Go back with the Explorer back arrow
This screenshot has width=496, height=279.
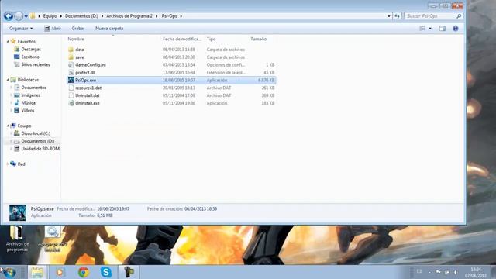click(9, 16)
